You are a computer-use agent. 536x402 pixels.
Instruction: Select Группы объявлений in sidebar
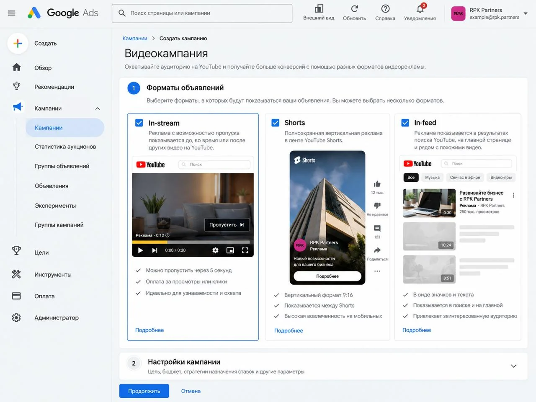pyautogui.click(x=62, y=166)
